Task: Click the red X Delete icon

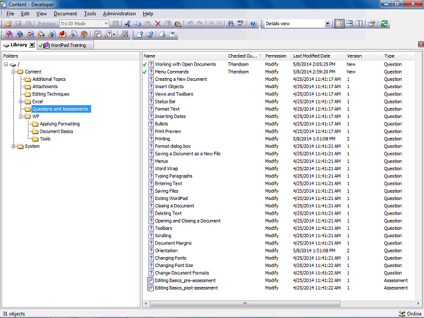Action: pyautogui.click(x=158, y=24)
